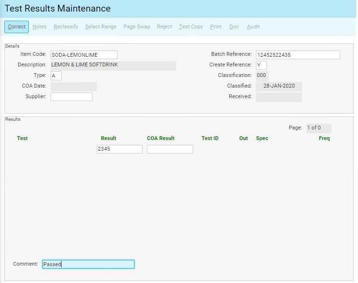358x283 pixels.
Task: Focus the Supplier input field
Action: click(71, 97)
